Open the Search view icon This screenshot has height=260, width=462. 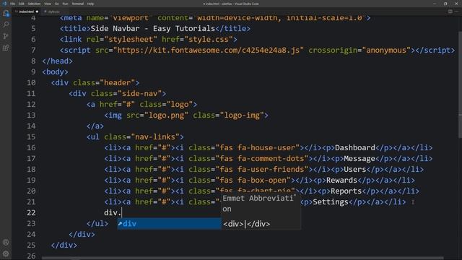(x=6, y=25)
